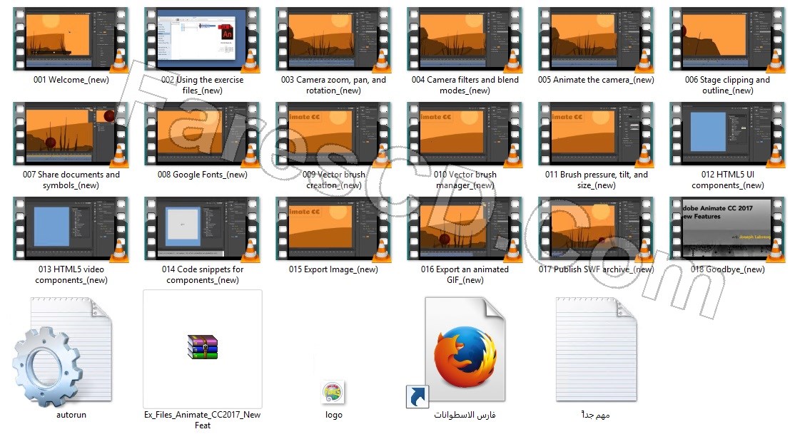Select 017 Publish SWF archive video thumbnail
This screenshot has height=444, width=790.
(596, 229)
